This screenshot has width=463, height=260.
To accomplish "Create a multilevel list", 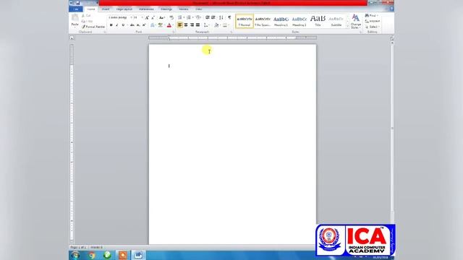I will 198,17.
